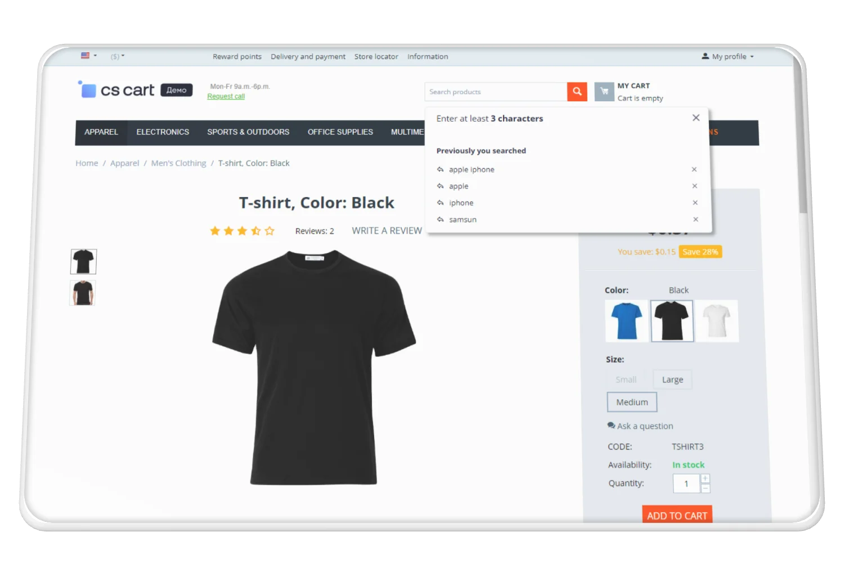
Task: Click the My Cart label
Action: 634,86
